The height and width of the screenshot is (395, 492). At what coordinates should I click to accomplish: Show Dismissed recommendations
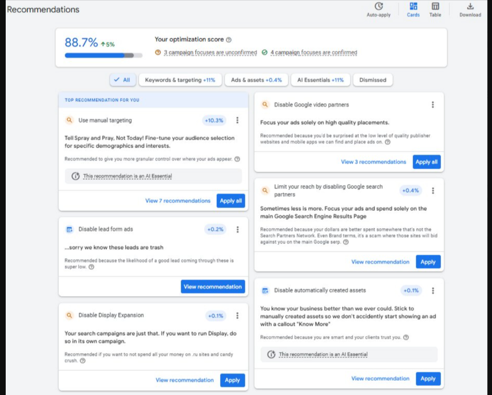(373, 80)
